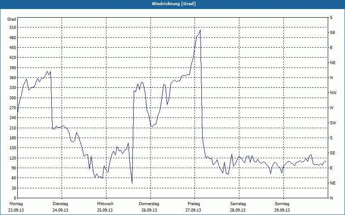Click the SW compass label on the right axis

[x=333, y=123]
